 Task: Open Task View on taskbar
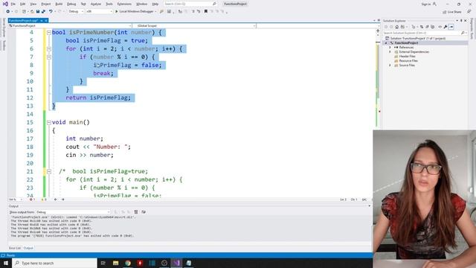coord(103,263)
